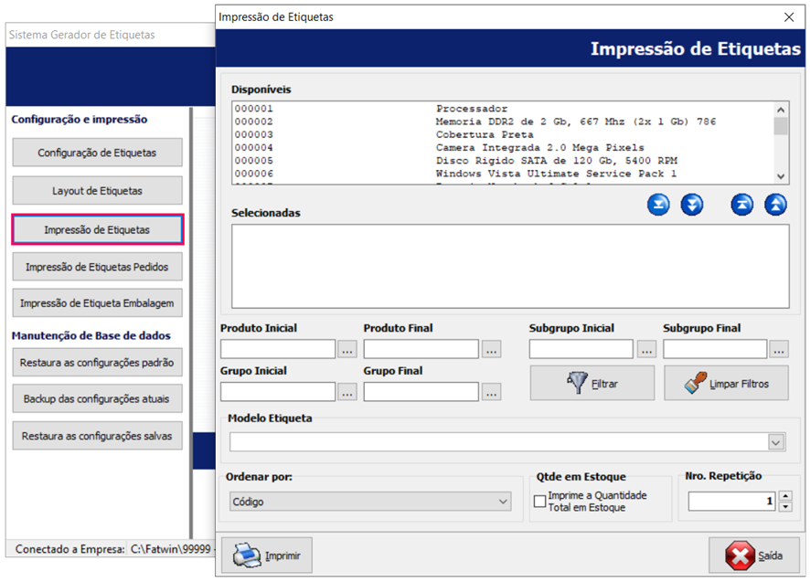Viewport: 810px width, 582px height.
Task: Select Processador row in Disponíveis list
Action: [x=471, y=109]
